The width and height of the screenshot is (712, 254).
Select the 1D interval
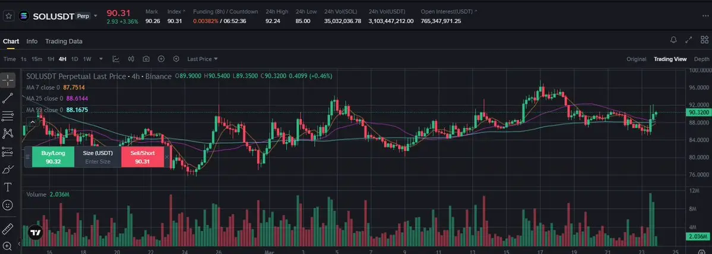point(74,59)
